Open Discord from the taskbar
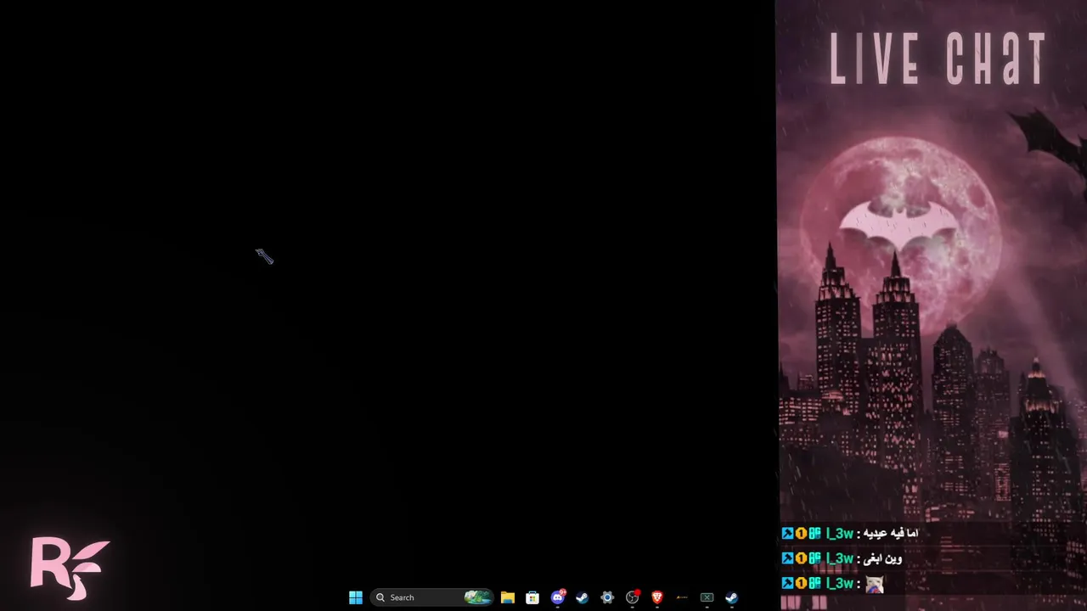This screenshot has width=1087, height=611. pyautogui.click(x=558, y=597)
